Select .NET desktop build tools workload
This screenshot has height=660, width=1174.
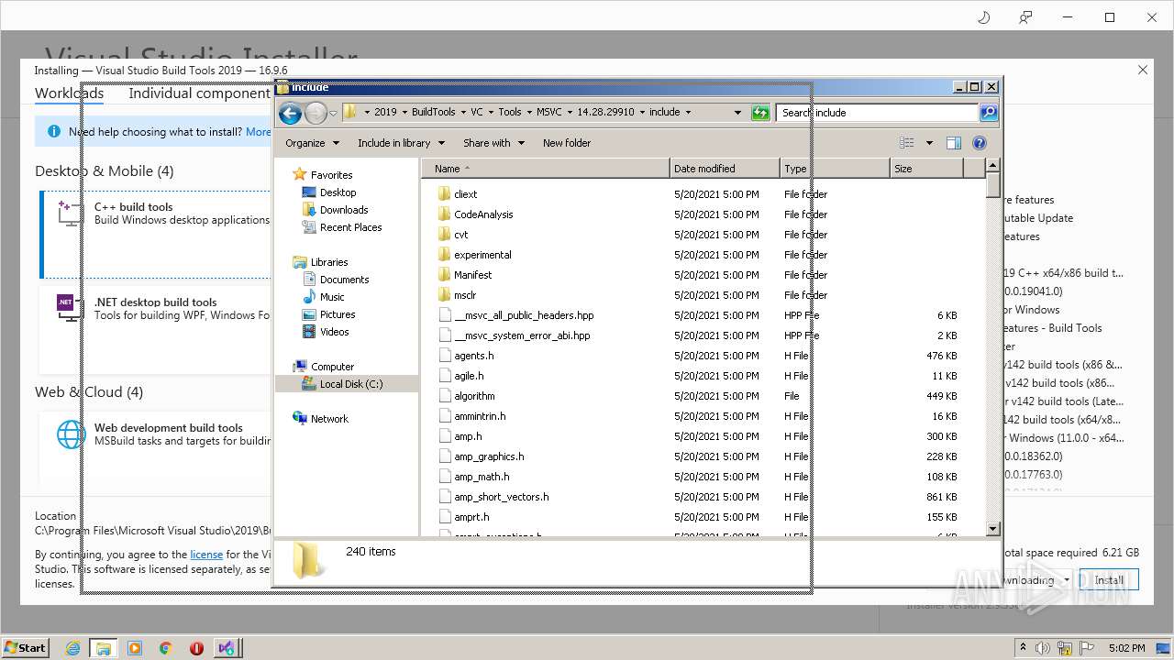pyautogui.click(x=156, y=328)
